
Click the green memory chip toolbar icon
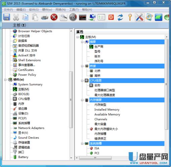[159, 17]
